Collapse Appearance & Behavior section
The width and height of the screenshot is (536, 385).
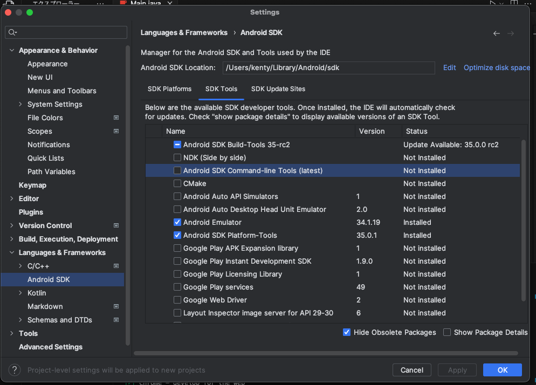coord(12,50)
